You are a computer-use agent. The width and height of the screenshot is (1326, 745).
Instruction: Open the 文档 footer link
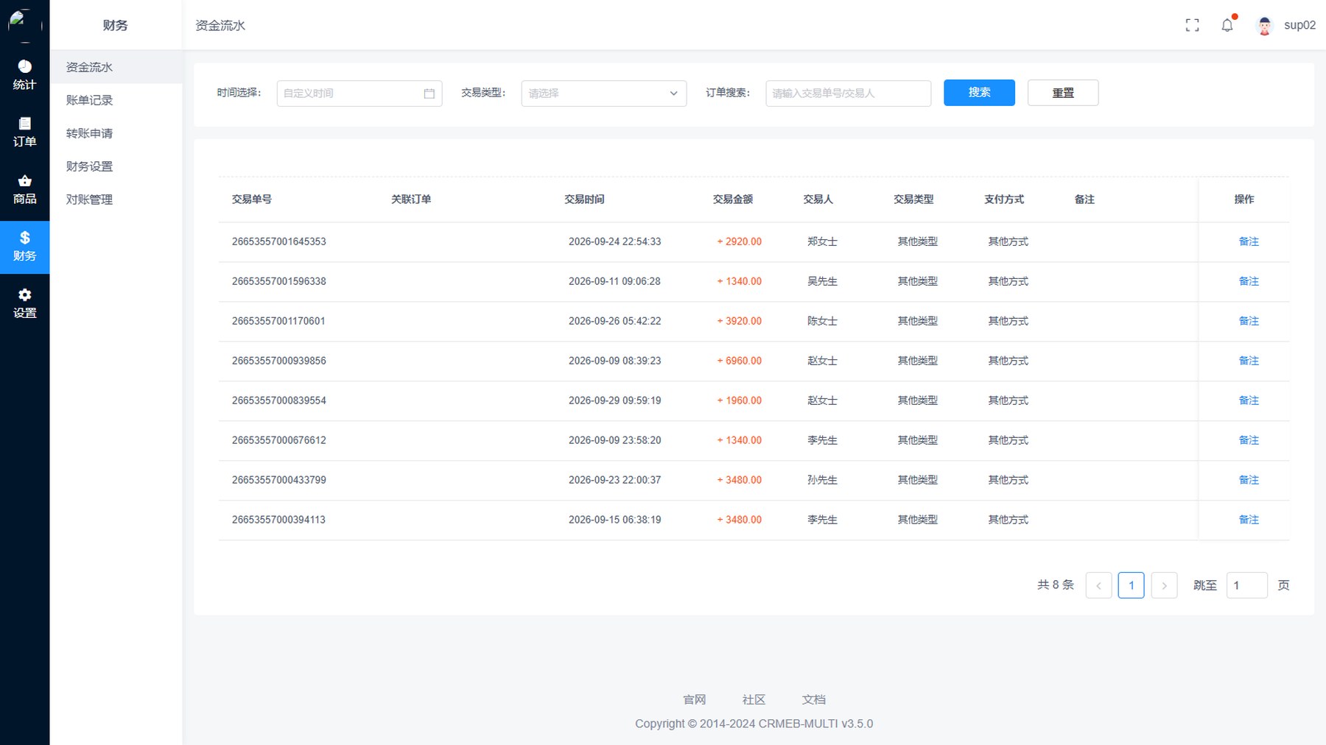point(813,699)
